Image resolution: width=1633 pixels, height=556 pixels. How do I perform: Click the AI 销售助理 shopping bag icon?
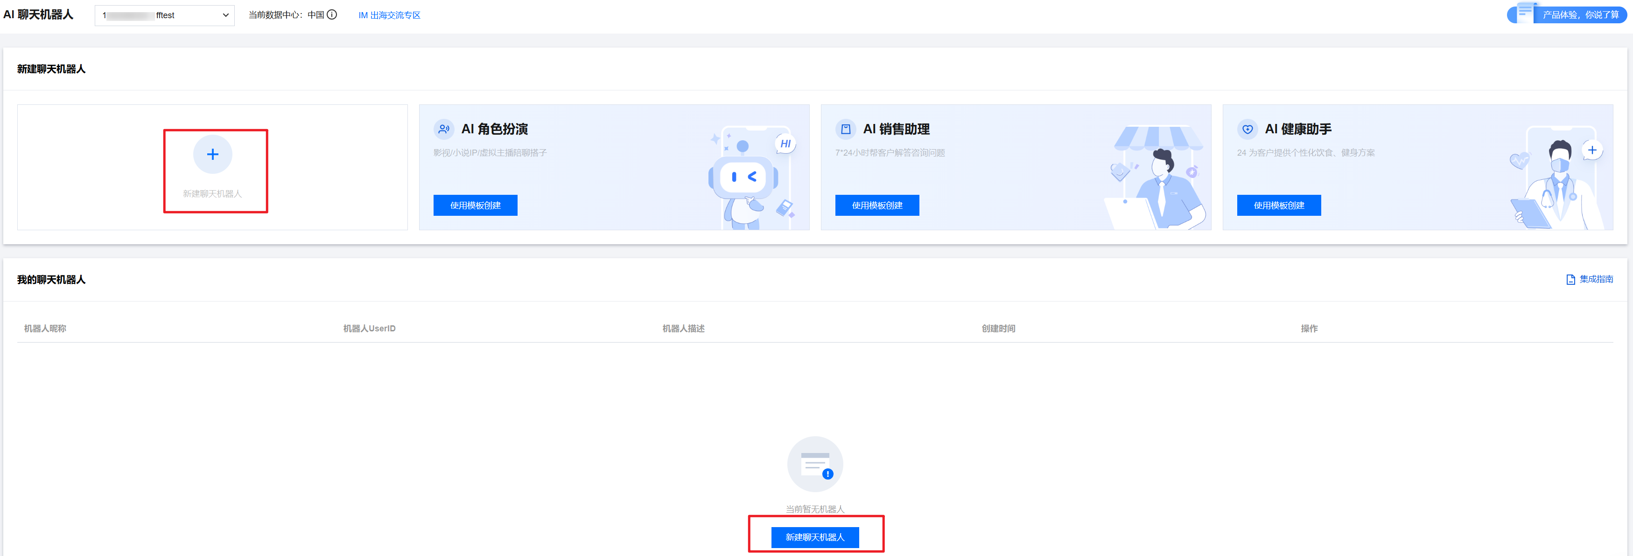(x=845, y=129)
